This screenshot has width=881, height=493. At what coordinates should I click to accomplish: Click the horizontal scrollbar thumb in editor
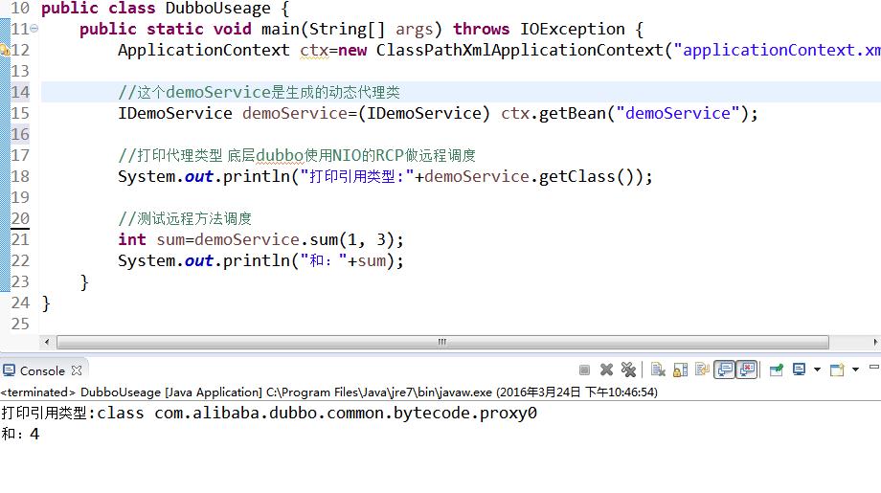pos(442,342)
